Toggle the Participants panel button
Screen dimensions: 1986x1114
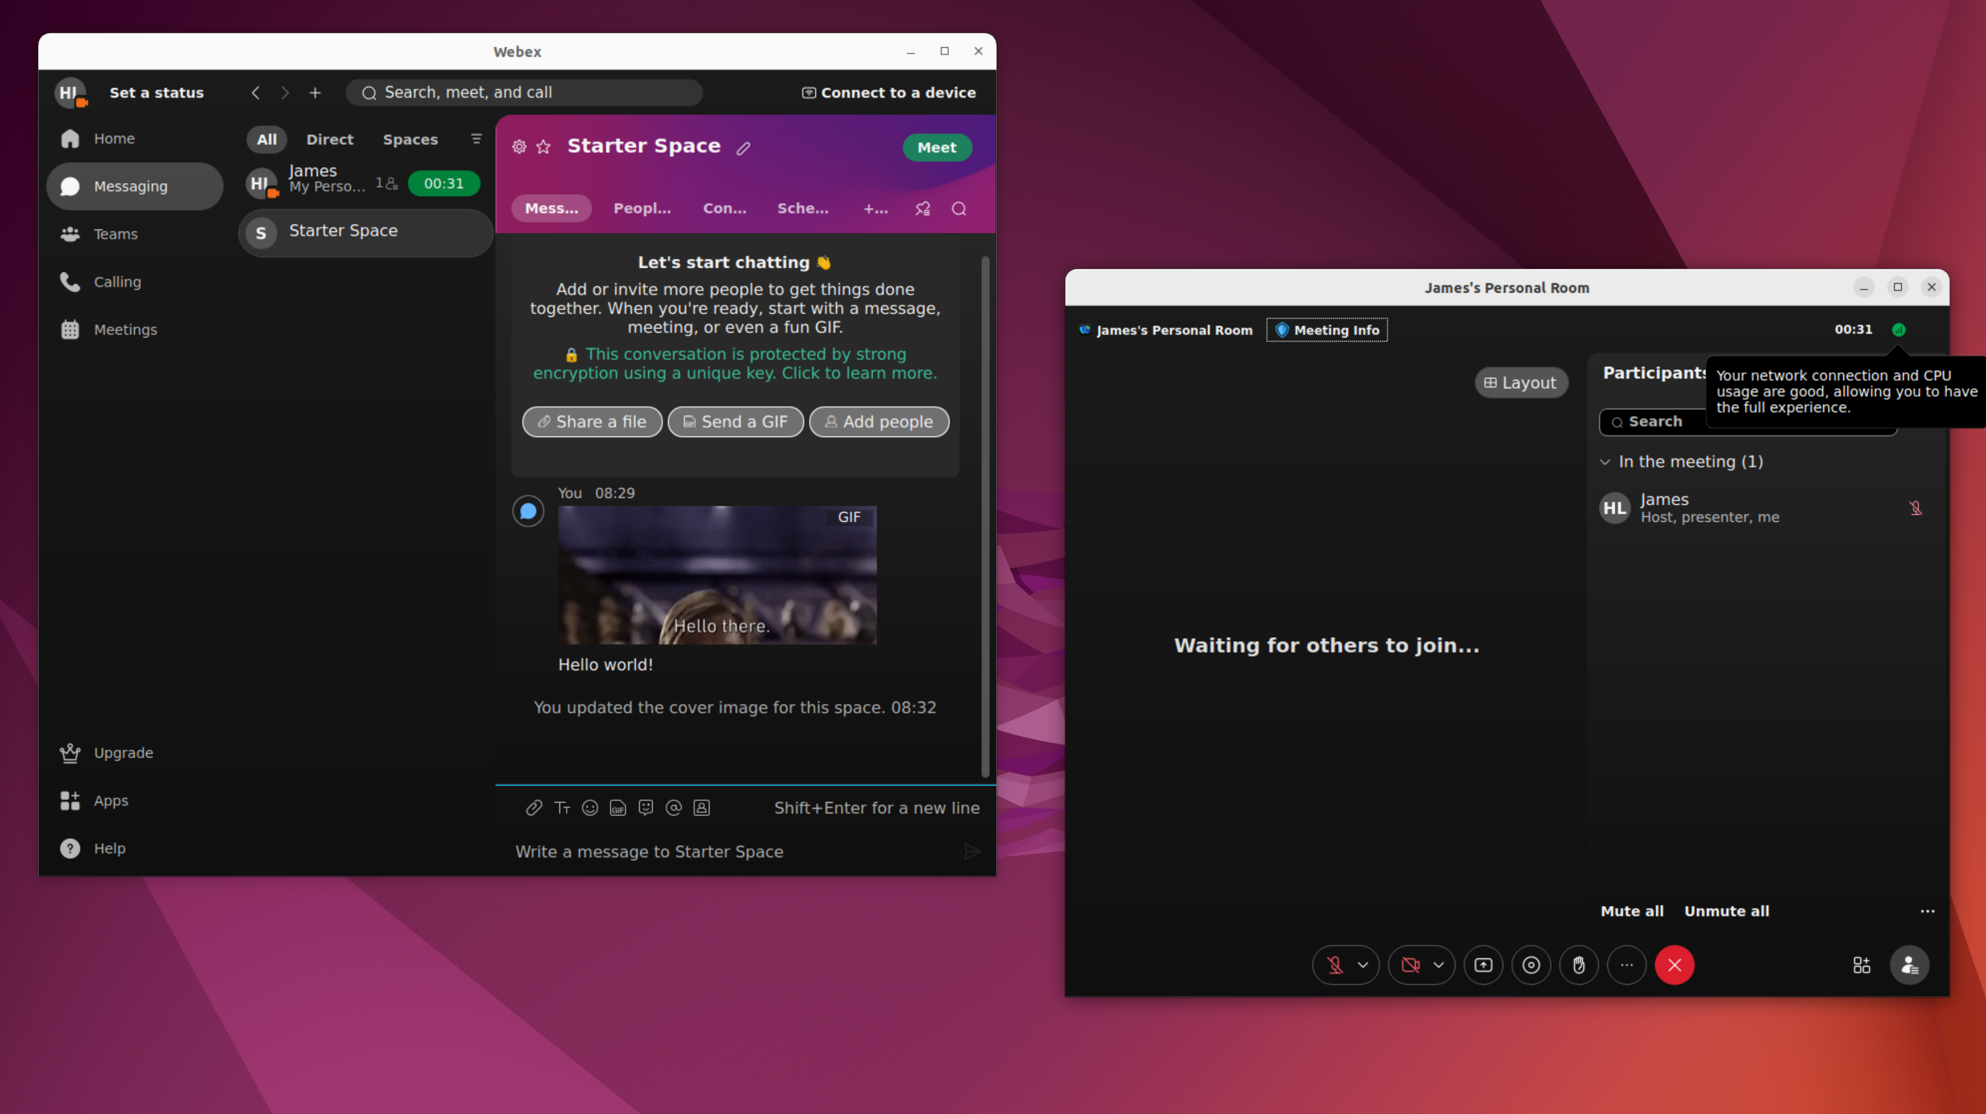pyautogui.click(x=1910, y=965)
